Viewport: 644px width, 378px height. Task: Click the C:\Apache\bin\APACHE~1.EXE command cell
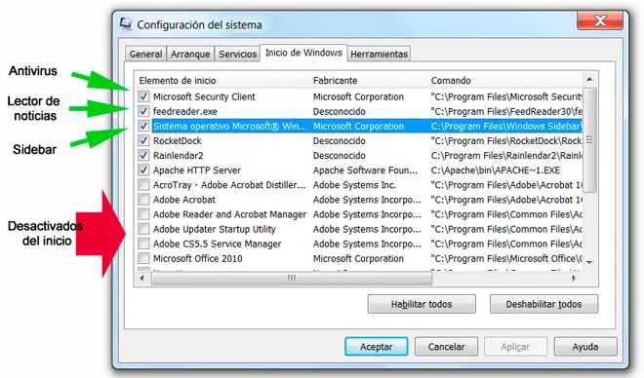(x=496, y=170)
